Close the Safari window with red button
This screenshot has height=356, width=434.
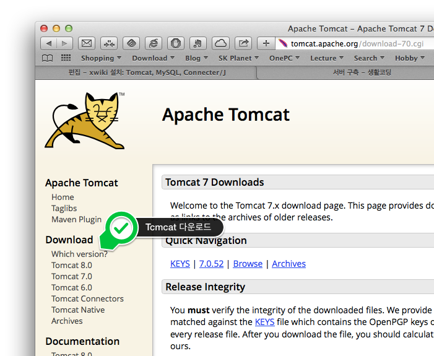click(44, 28)
